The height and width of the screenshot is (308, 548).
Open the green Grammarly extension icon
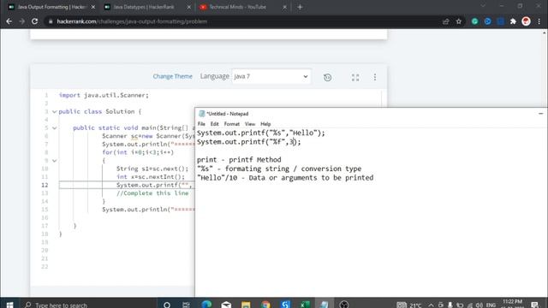[x=474, y=21]
